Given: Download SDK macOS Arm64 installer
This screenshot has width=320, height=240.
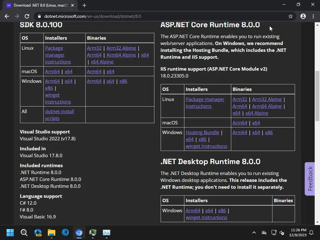Looking at the screenshot, I should [52, 72].
